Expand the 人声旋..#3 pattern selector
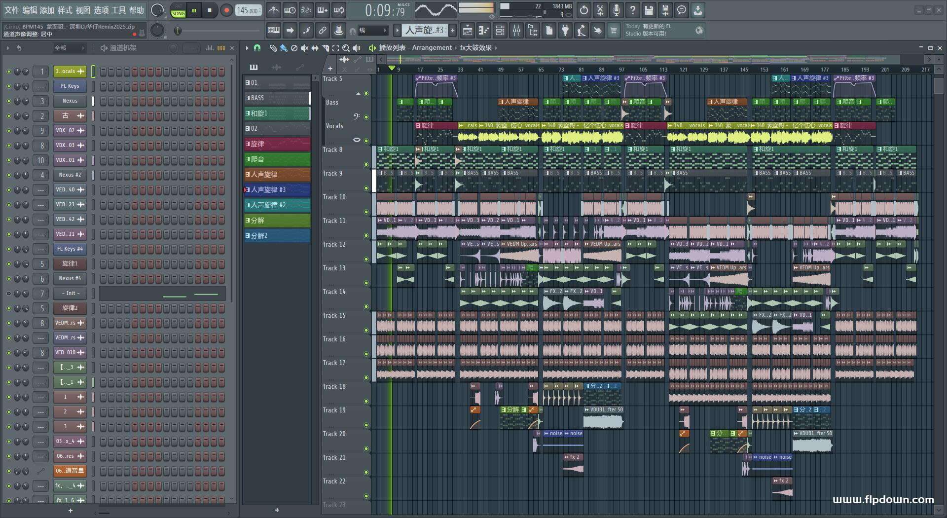 tap(425, 31)
